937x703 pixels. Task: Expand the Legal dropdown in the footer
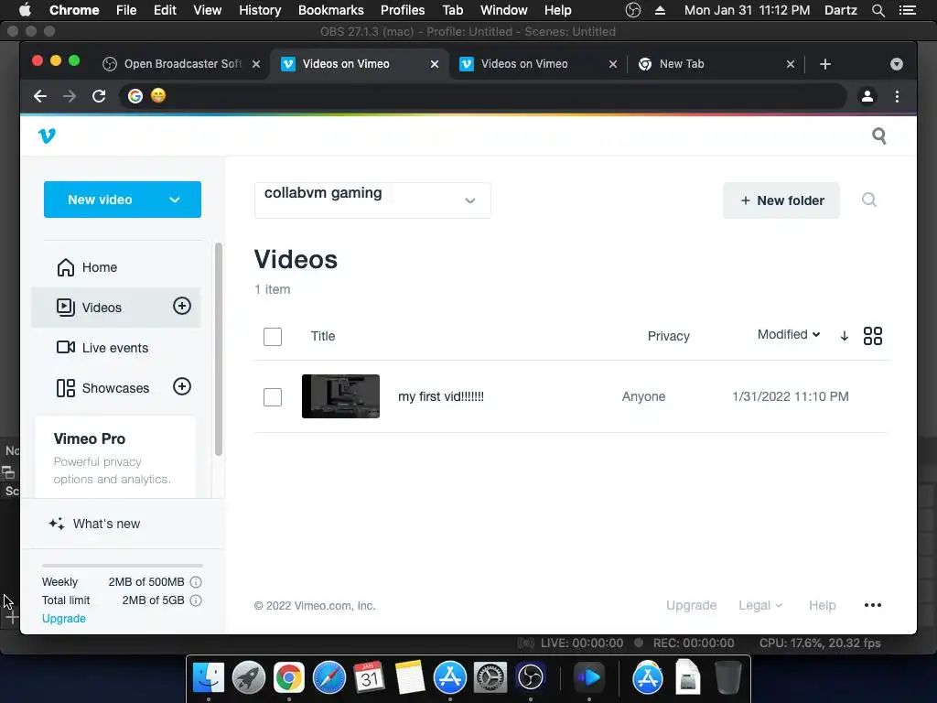click(x=760, y=606)
